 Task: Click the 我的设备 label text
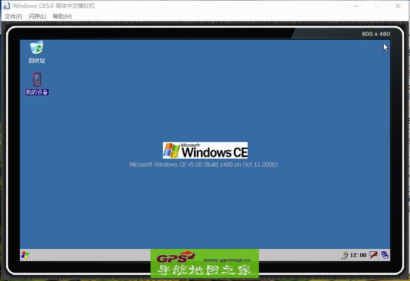click(x=37, y=92)
